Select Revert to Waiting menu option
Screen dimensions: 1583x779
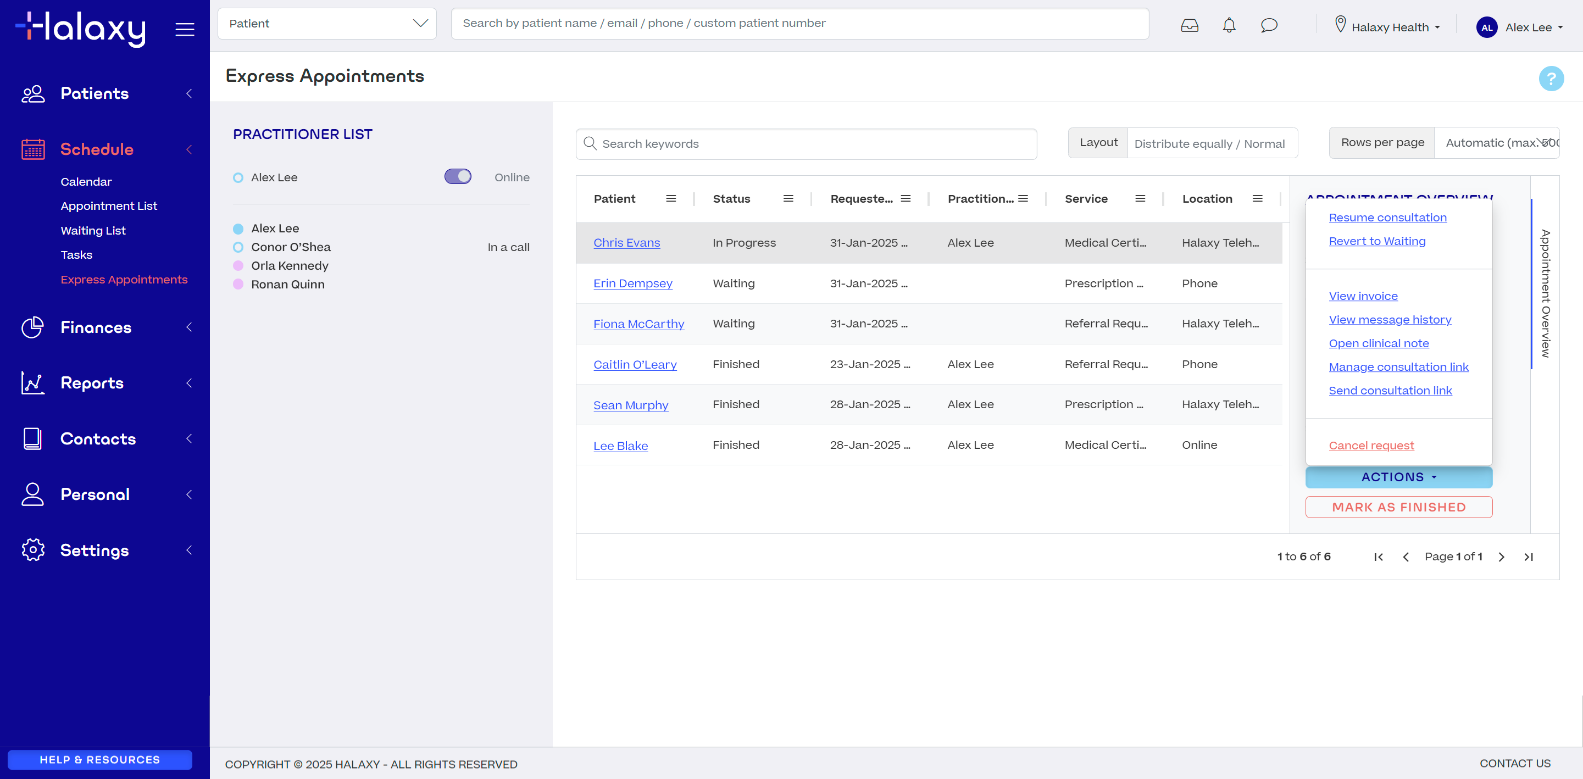pyautogui.click(x=1376, y=241)
